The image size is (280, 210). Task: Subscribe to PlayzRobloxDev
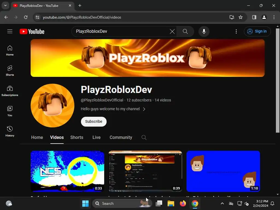coord(94,121)
